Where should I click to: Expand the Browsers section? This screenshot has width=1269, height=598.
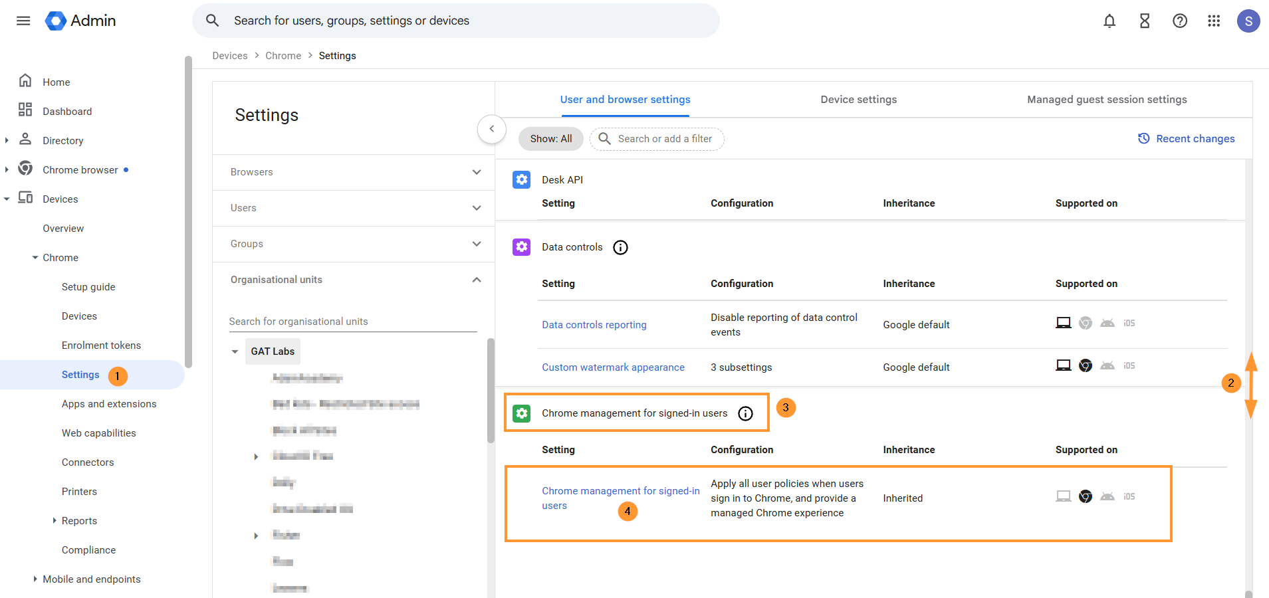point(477,172)
